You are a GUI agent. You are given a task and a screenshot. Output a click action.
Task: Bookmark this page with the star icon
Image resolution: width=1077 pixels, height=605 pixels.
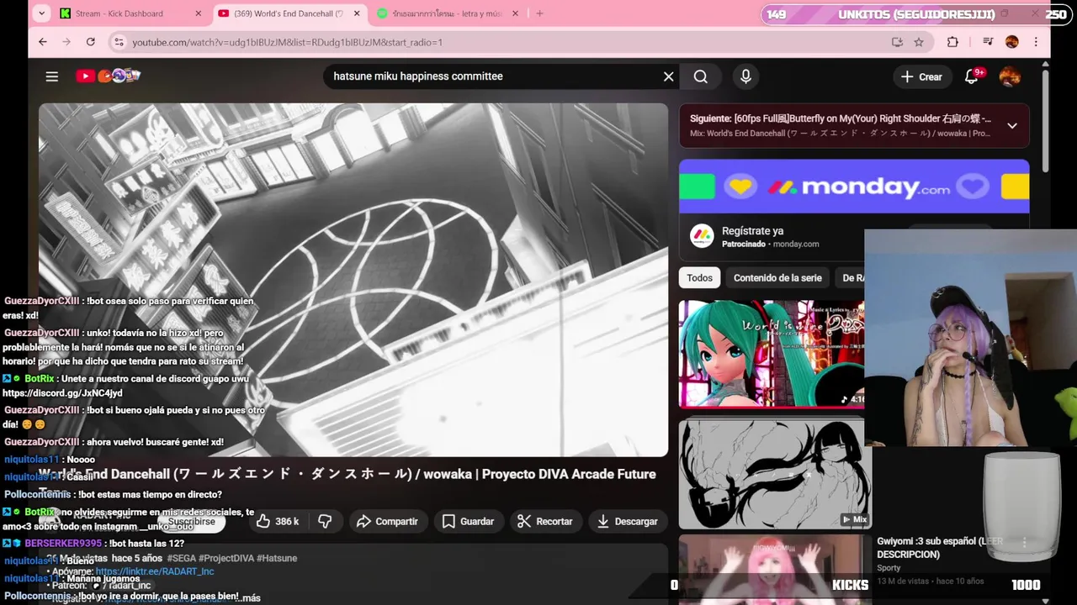[919, 42]
